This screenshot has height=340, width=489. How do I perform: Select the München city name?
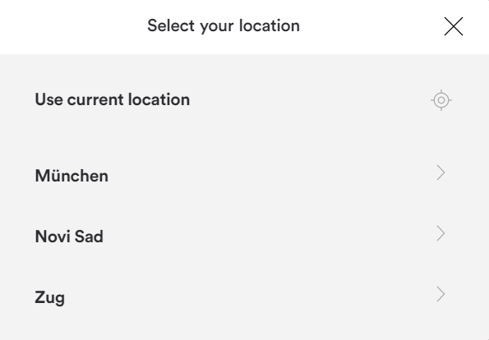(72, 175)
